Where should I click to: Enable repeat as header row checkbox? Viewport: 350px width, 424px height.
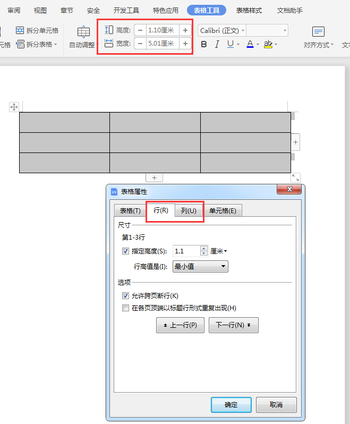click(x=126, y=308)
